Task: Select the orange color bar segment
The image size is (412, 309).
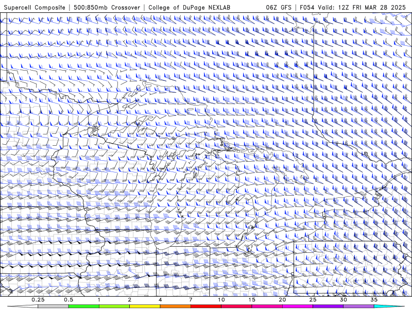Action: (x=175, y=306)
